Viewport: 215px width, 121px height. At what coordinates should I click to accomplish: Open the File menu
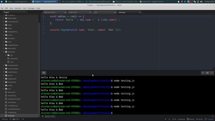2,8
